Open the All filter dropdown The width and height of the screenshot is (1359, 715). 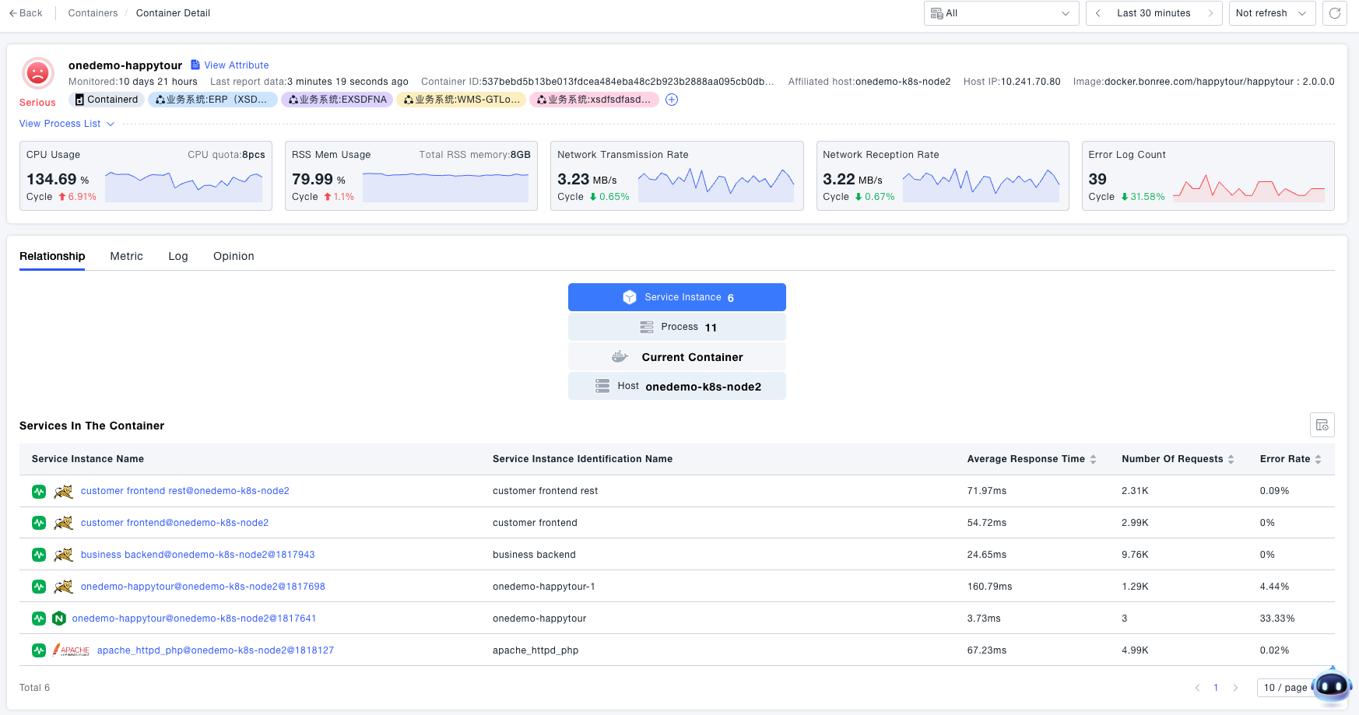pos(1000,13)
